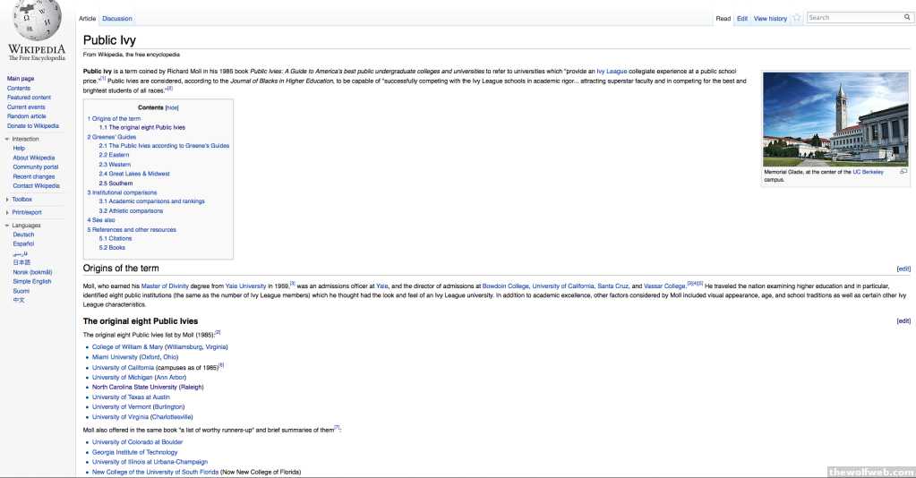Expand the Print/export sidebar section

click(x=7, y=212)
